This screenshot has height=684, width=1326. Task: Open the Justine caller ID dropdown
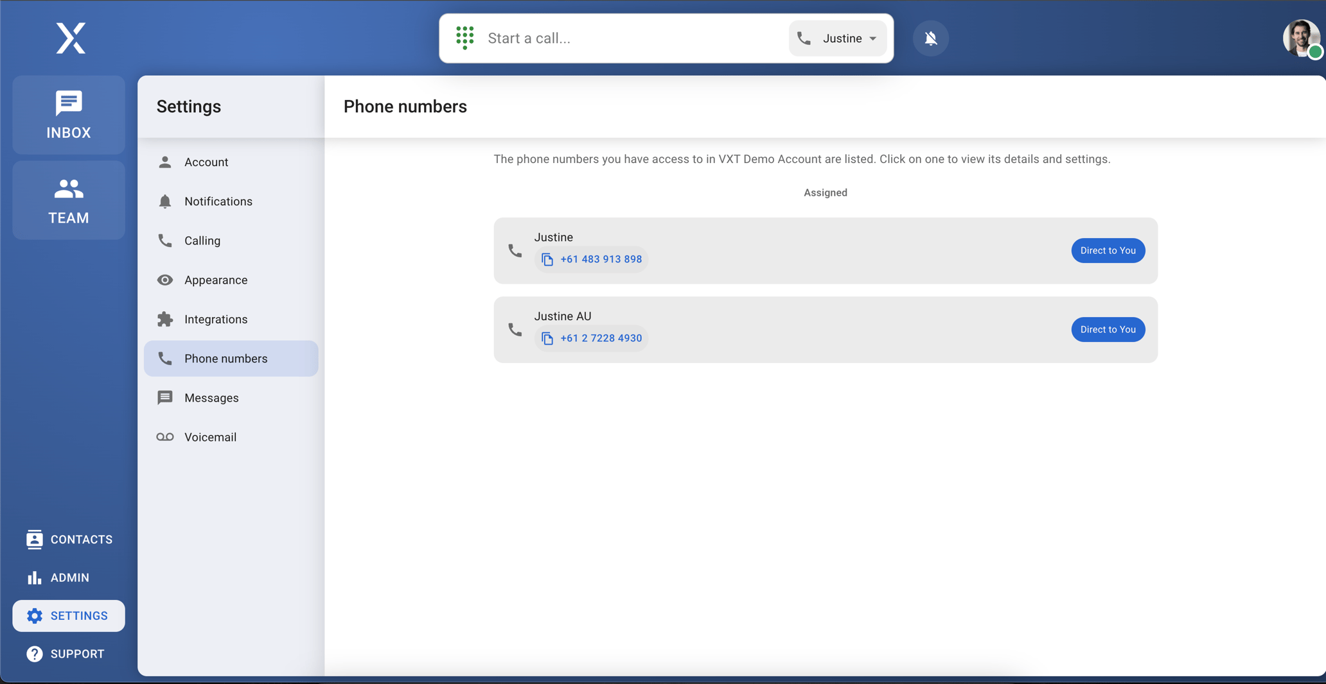click(x=837, y=38)
